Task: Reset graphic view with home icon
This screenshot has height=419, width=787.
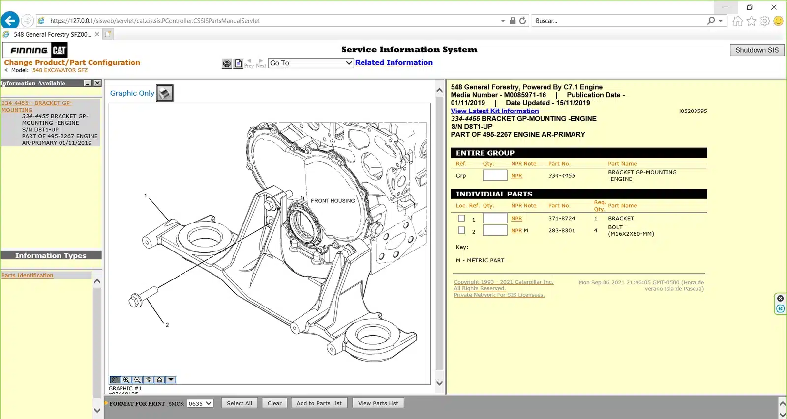Action: click(x=160, y=380)
